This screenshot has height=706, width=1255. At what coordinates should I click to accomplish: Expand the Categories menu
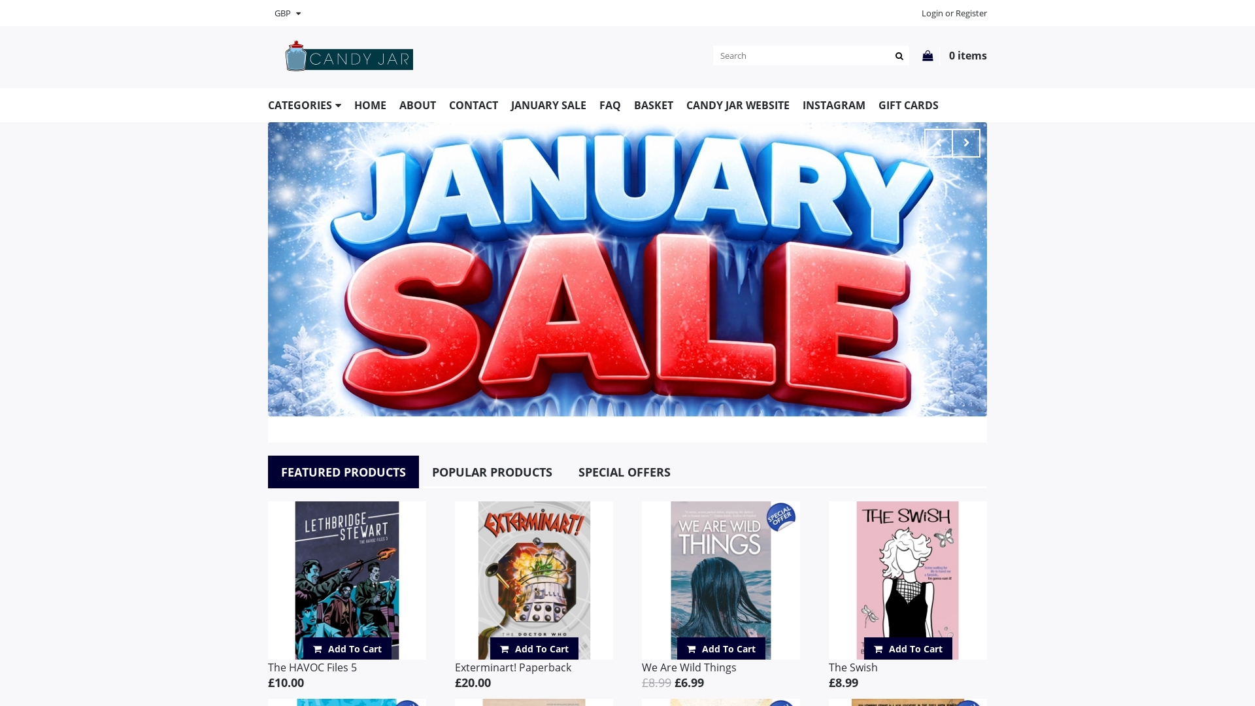[x=305, y=105]
